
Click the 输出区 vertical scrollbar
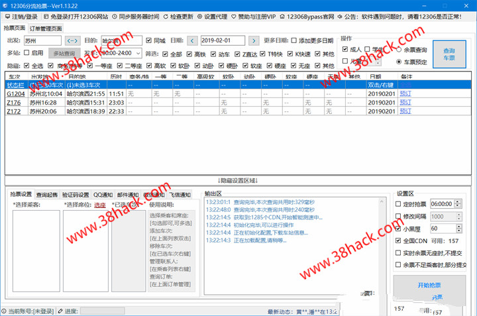382,246
